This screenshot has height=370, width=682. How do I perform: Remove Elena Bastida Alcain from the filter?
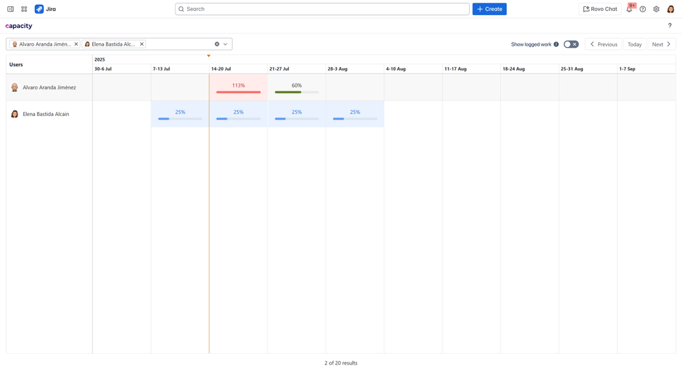142,44
